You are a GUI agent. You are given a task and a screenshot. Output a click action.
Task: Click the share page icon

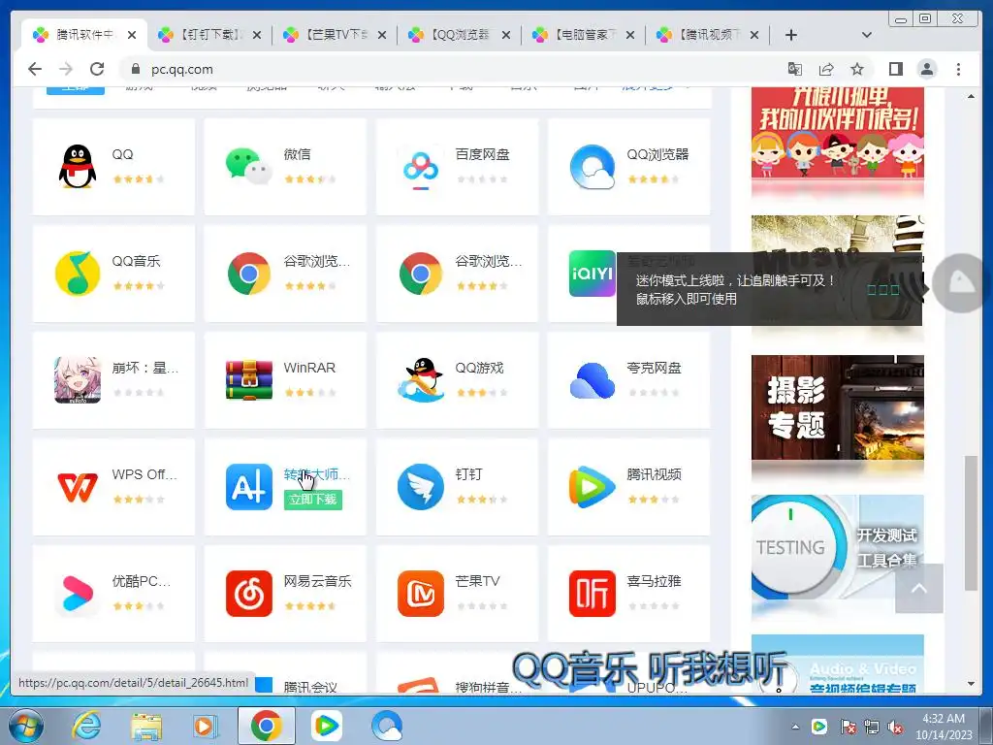[x=826, y=69]
